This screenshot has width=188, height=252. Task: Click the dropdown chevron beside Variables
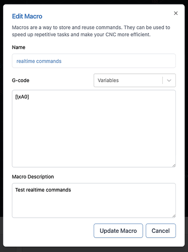click(169, 81)
